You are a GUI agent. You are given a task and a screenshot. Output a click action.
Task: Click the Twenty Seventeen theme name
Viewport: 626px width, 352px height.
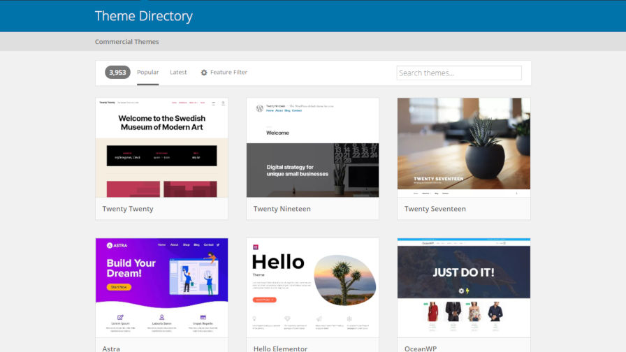tap(435, 209)
